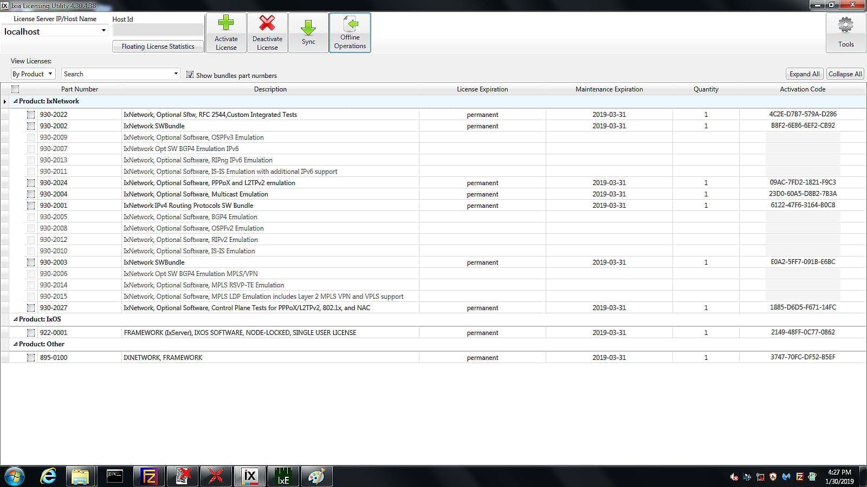Uncheck Show bundles part numbers
The image size is (867, 487).
190,75
